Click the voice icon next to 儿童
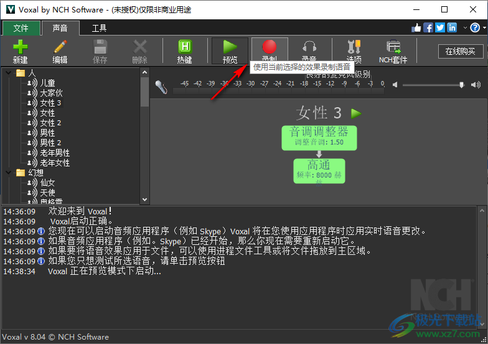Viewport: 488px width, 344px height. [x=32, y=84]
